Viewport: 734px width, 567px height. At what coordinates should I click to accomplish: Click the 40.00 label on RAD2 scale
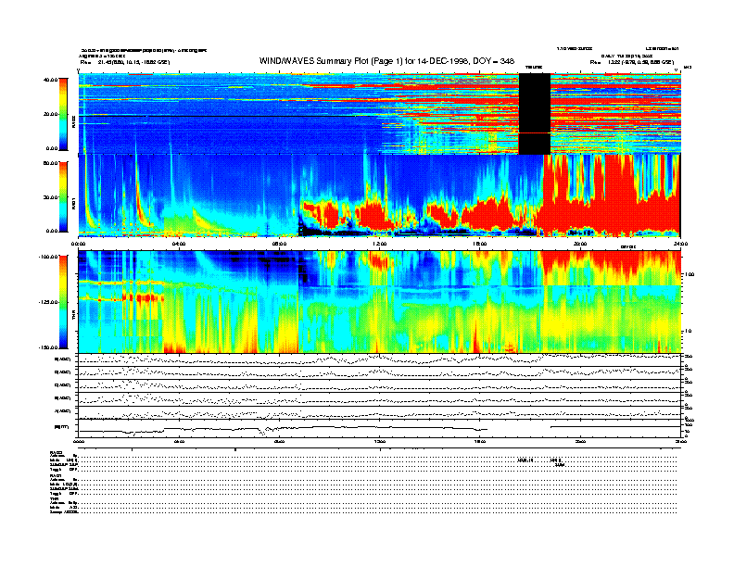[50, 80]
